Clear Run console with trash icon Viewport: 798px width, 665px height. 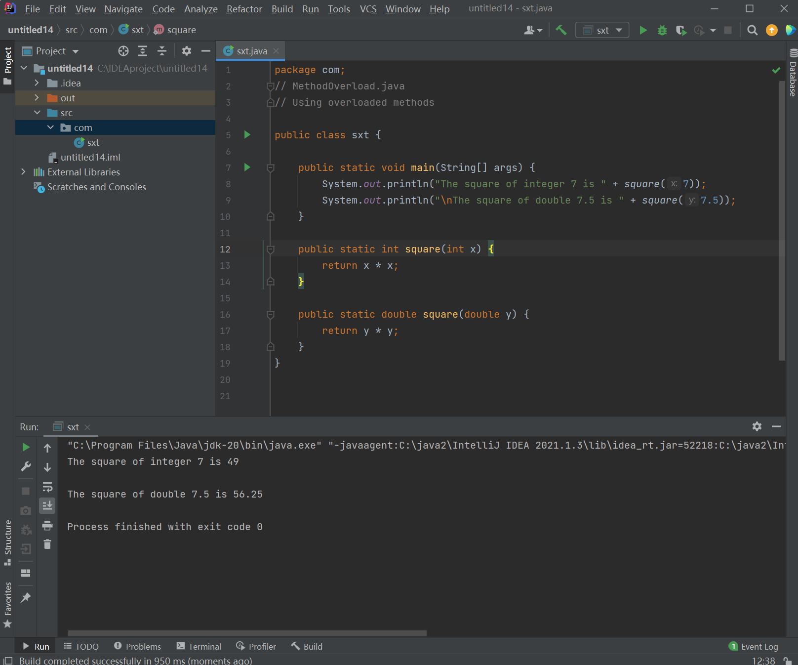tap(47, 544)
